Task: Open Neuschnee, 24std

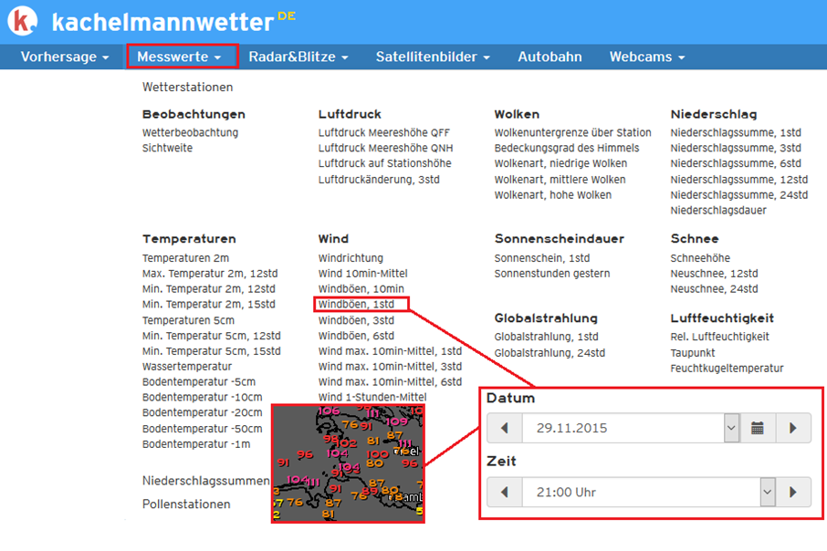Action: tap(714, 288)
